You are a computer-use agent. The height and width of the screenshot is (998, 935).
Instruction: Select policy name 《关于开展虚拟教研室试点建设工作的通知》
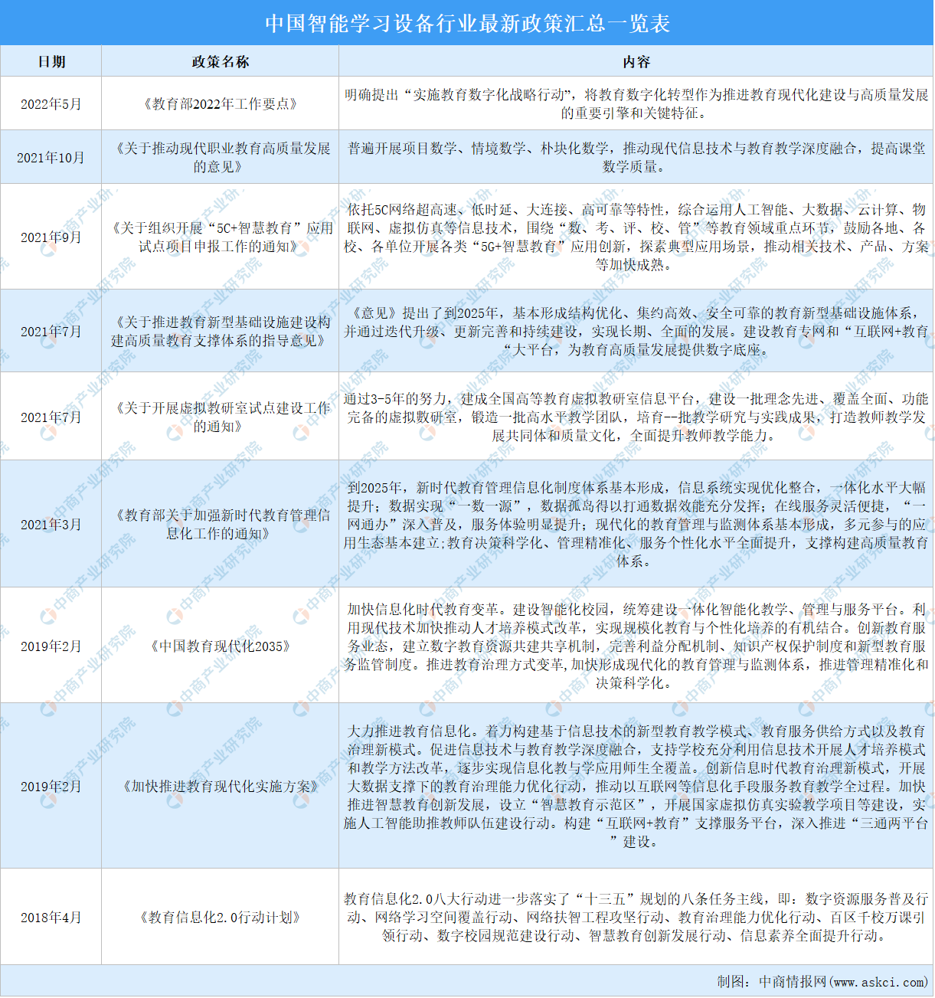tap(221, 417)
